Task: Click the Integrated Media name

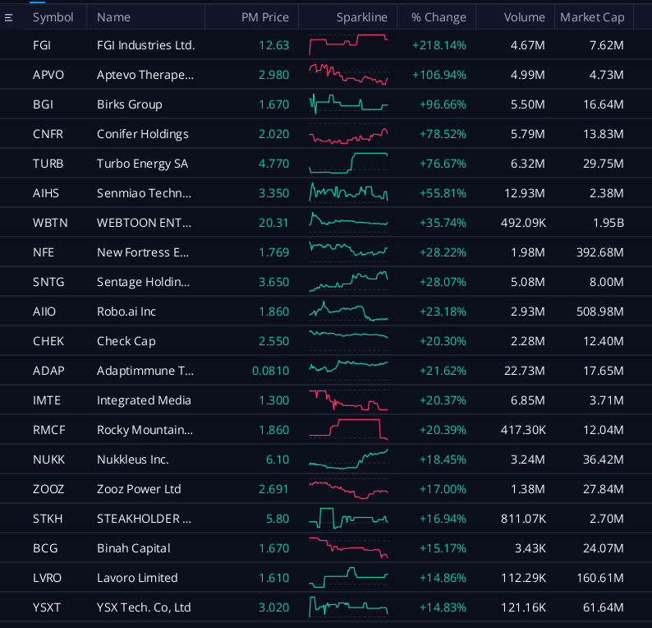Action: 144,400
